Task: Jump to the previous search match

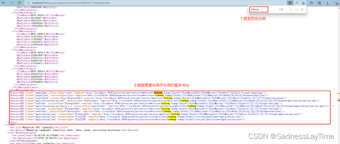Action: [x=291, y=9]
